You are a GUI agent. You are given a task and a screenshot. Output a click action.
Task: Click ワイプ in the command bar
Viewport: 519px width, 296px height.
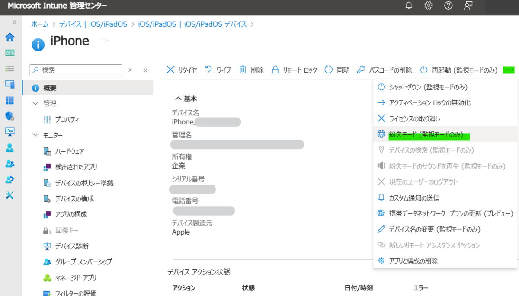point(218,70)
